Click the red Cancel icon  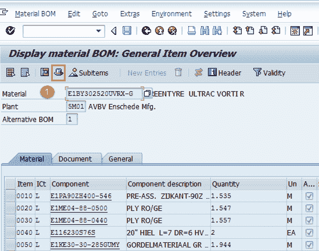173,31
